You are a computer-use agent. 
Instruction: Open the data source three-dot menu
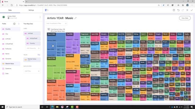coord(40,17)
